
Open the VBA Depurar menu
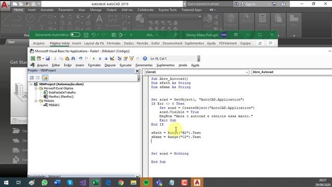(110, 65)
